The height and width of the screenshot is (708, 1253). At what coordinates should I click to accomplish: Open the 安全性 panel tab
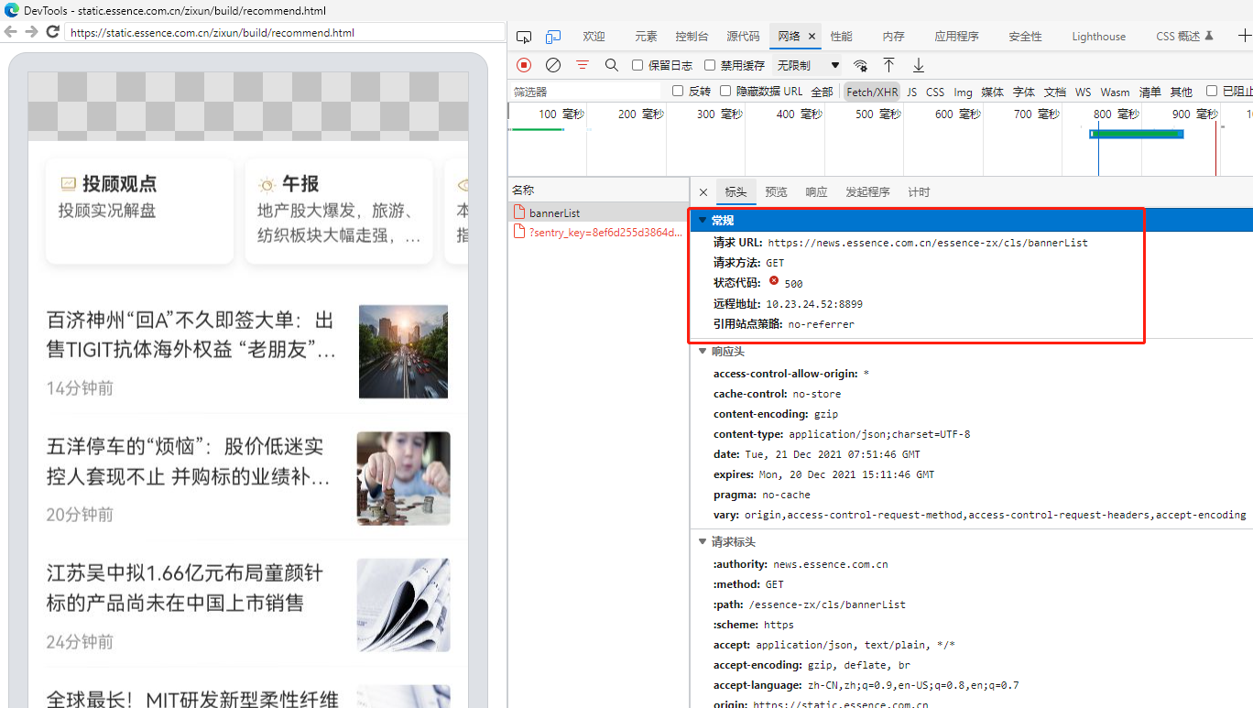pos(1025,37)
